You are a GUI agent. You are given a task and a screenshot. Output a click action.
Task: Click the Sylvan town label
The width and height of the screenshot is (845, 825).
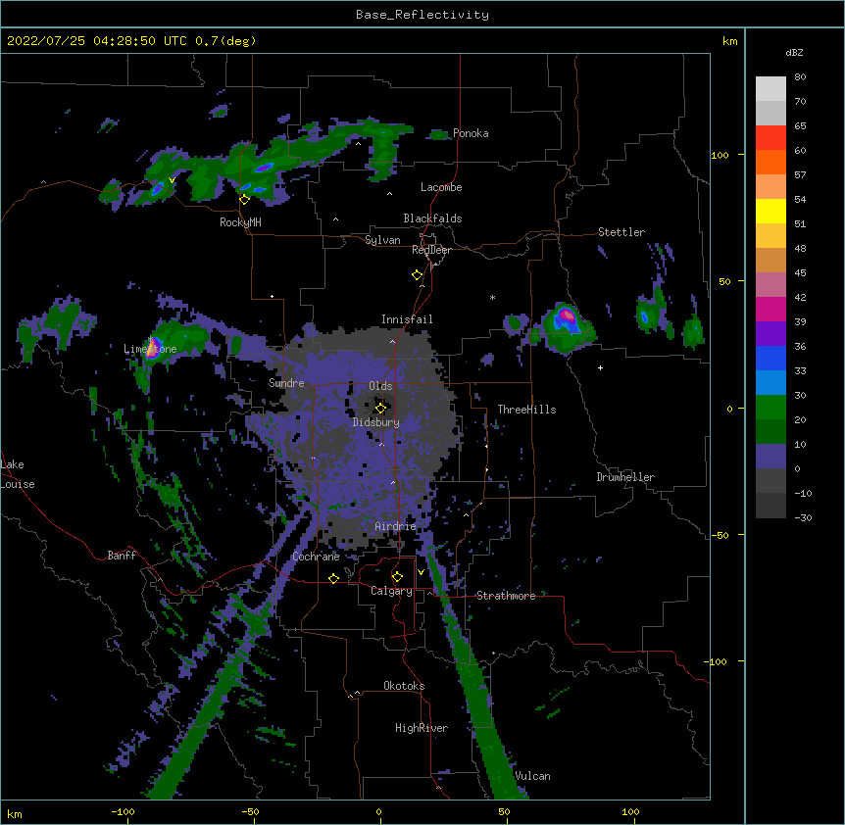click(x=382, y=240)
